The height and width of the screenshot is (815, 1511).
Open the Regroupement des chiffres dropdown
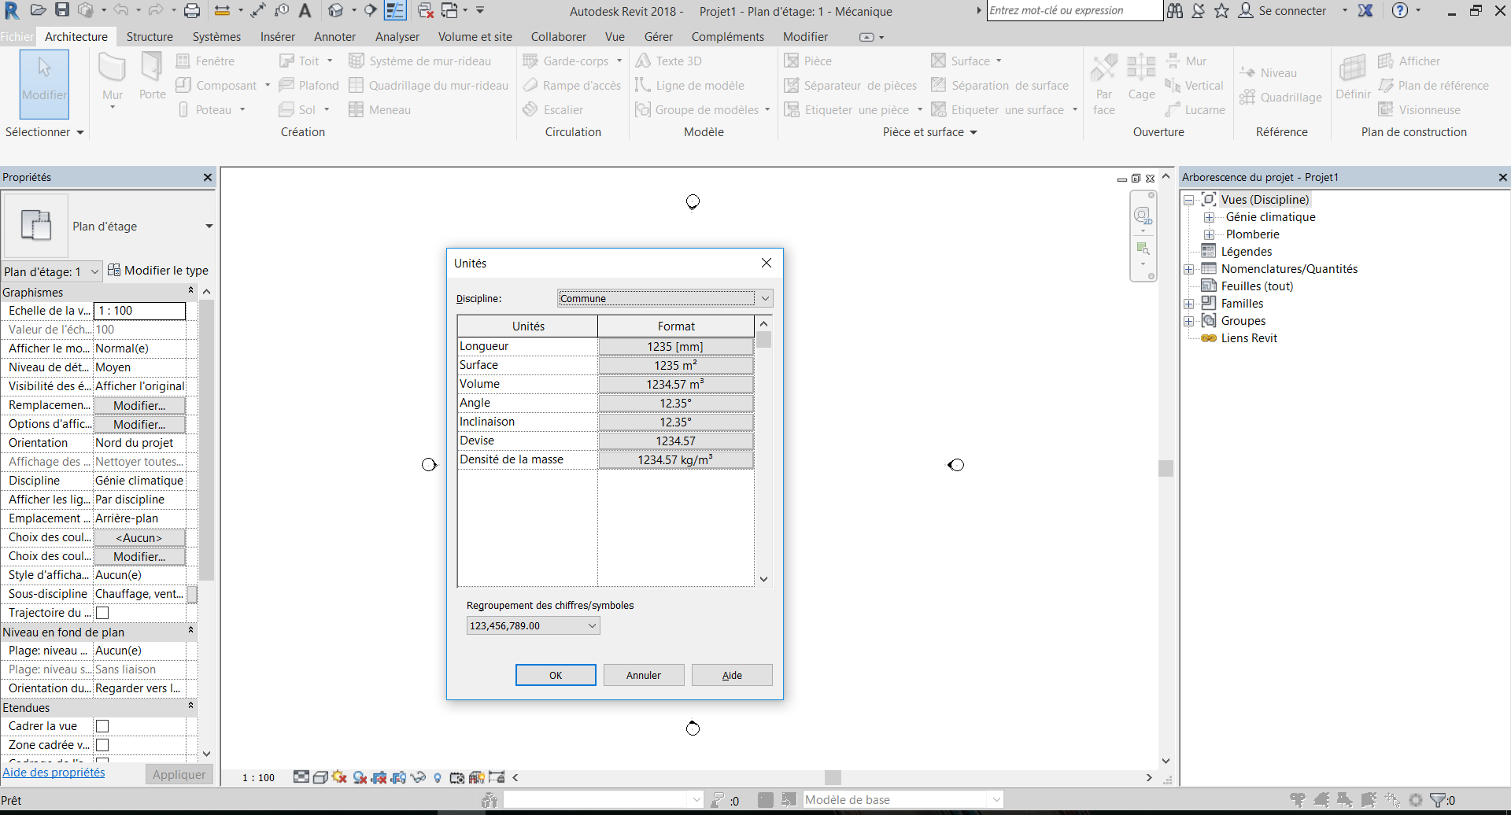(592, 625)
